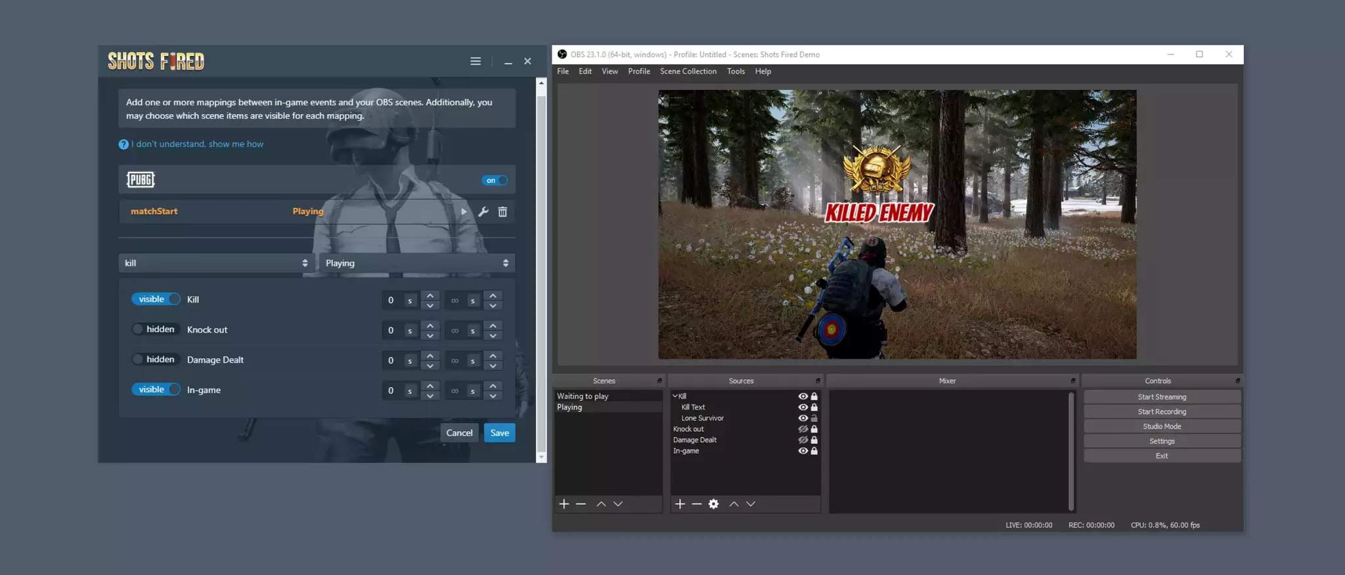Decrease In-game row duration stepper

click(x=493, y=396)
